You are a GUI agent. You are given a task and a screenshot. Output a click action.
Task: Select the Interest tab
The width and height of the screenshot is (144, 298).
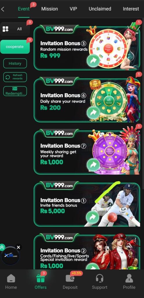(131, 9)
